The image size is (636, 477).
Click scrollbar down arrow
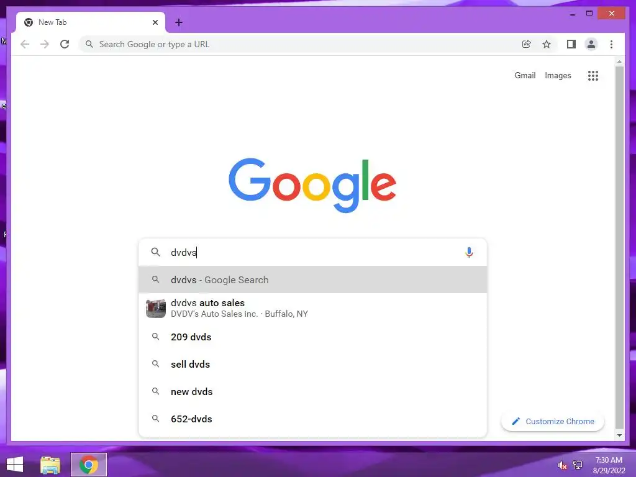coord(619,435)
